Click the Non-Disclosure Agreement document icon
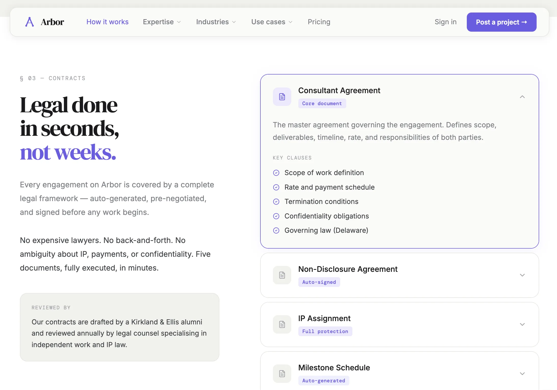 tap(282, 275)
